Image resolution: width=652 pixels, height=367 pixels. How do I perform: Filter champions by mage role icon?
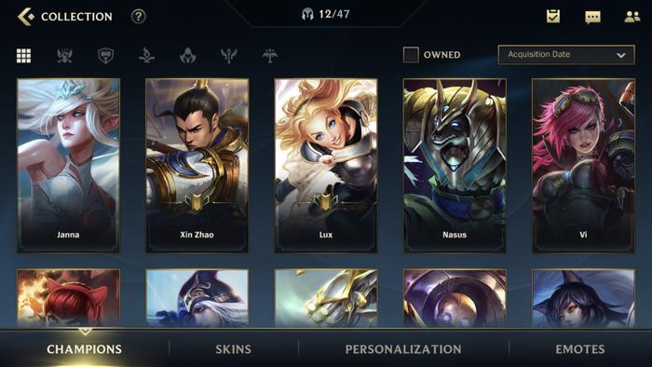point(147,55)
